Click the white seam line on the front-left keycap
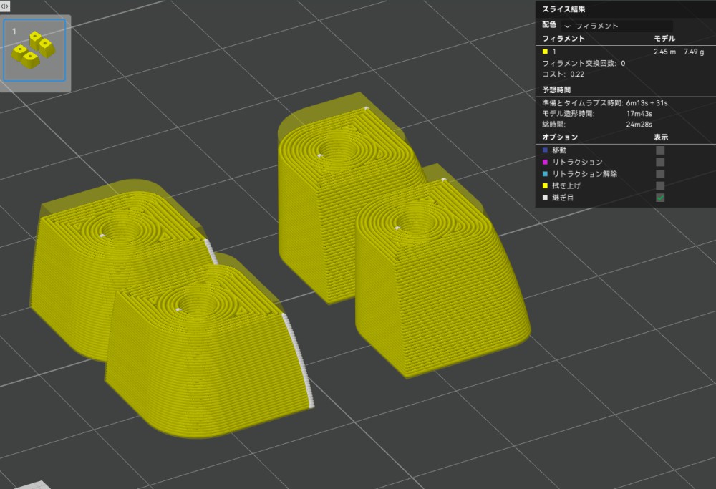This screenshot has height=489, width=716. [x=299, y=358]
